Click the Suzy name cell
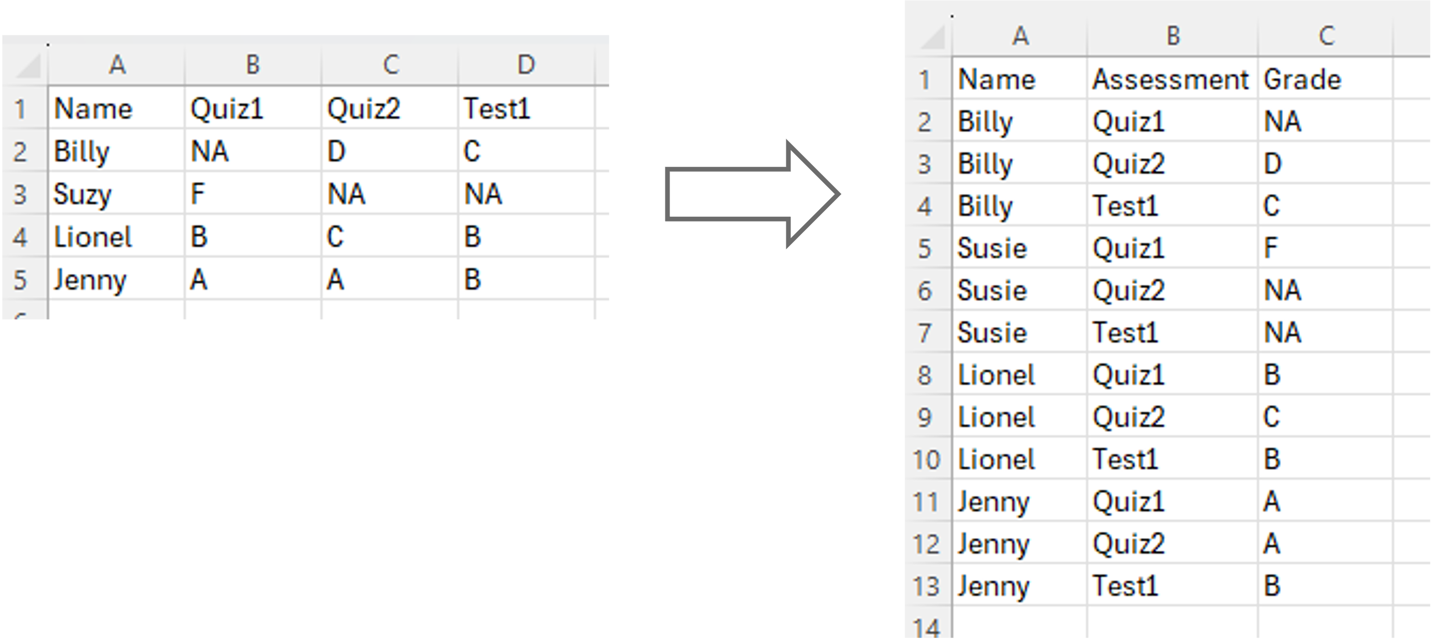Viewport: 1432px width, 639px height. (116, 194)
